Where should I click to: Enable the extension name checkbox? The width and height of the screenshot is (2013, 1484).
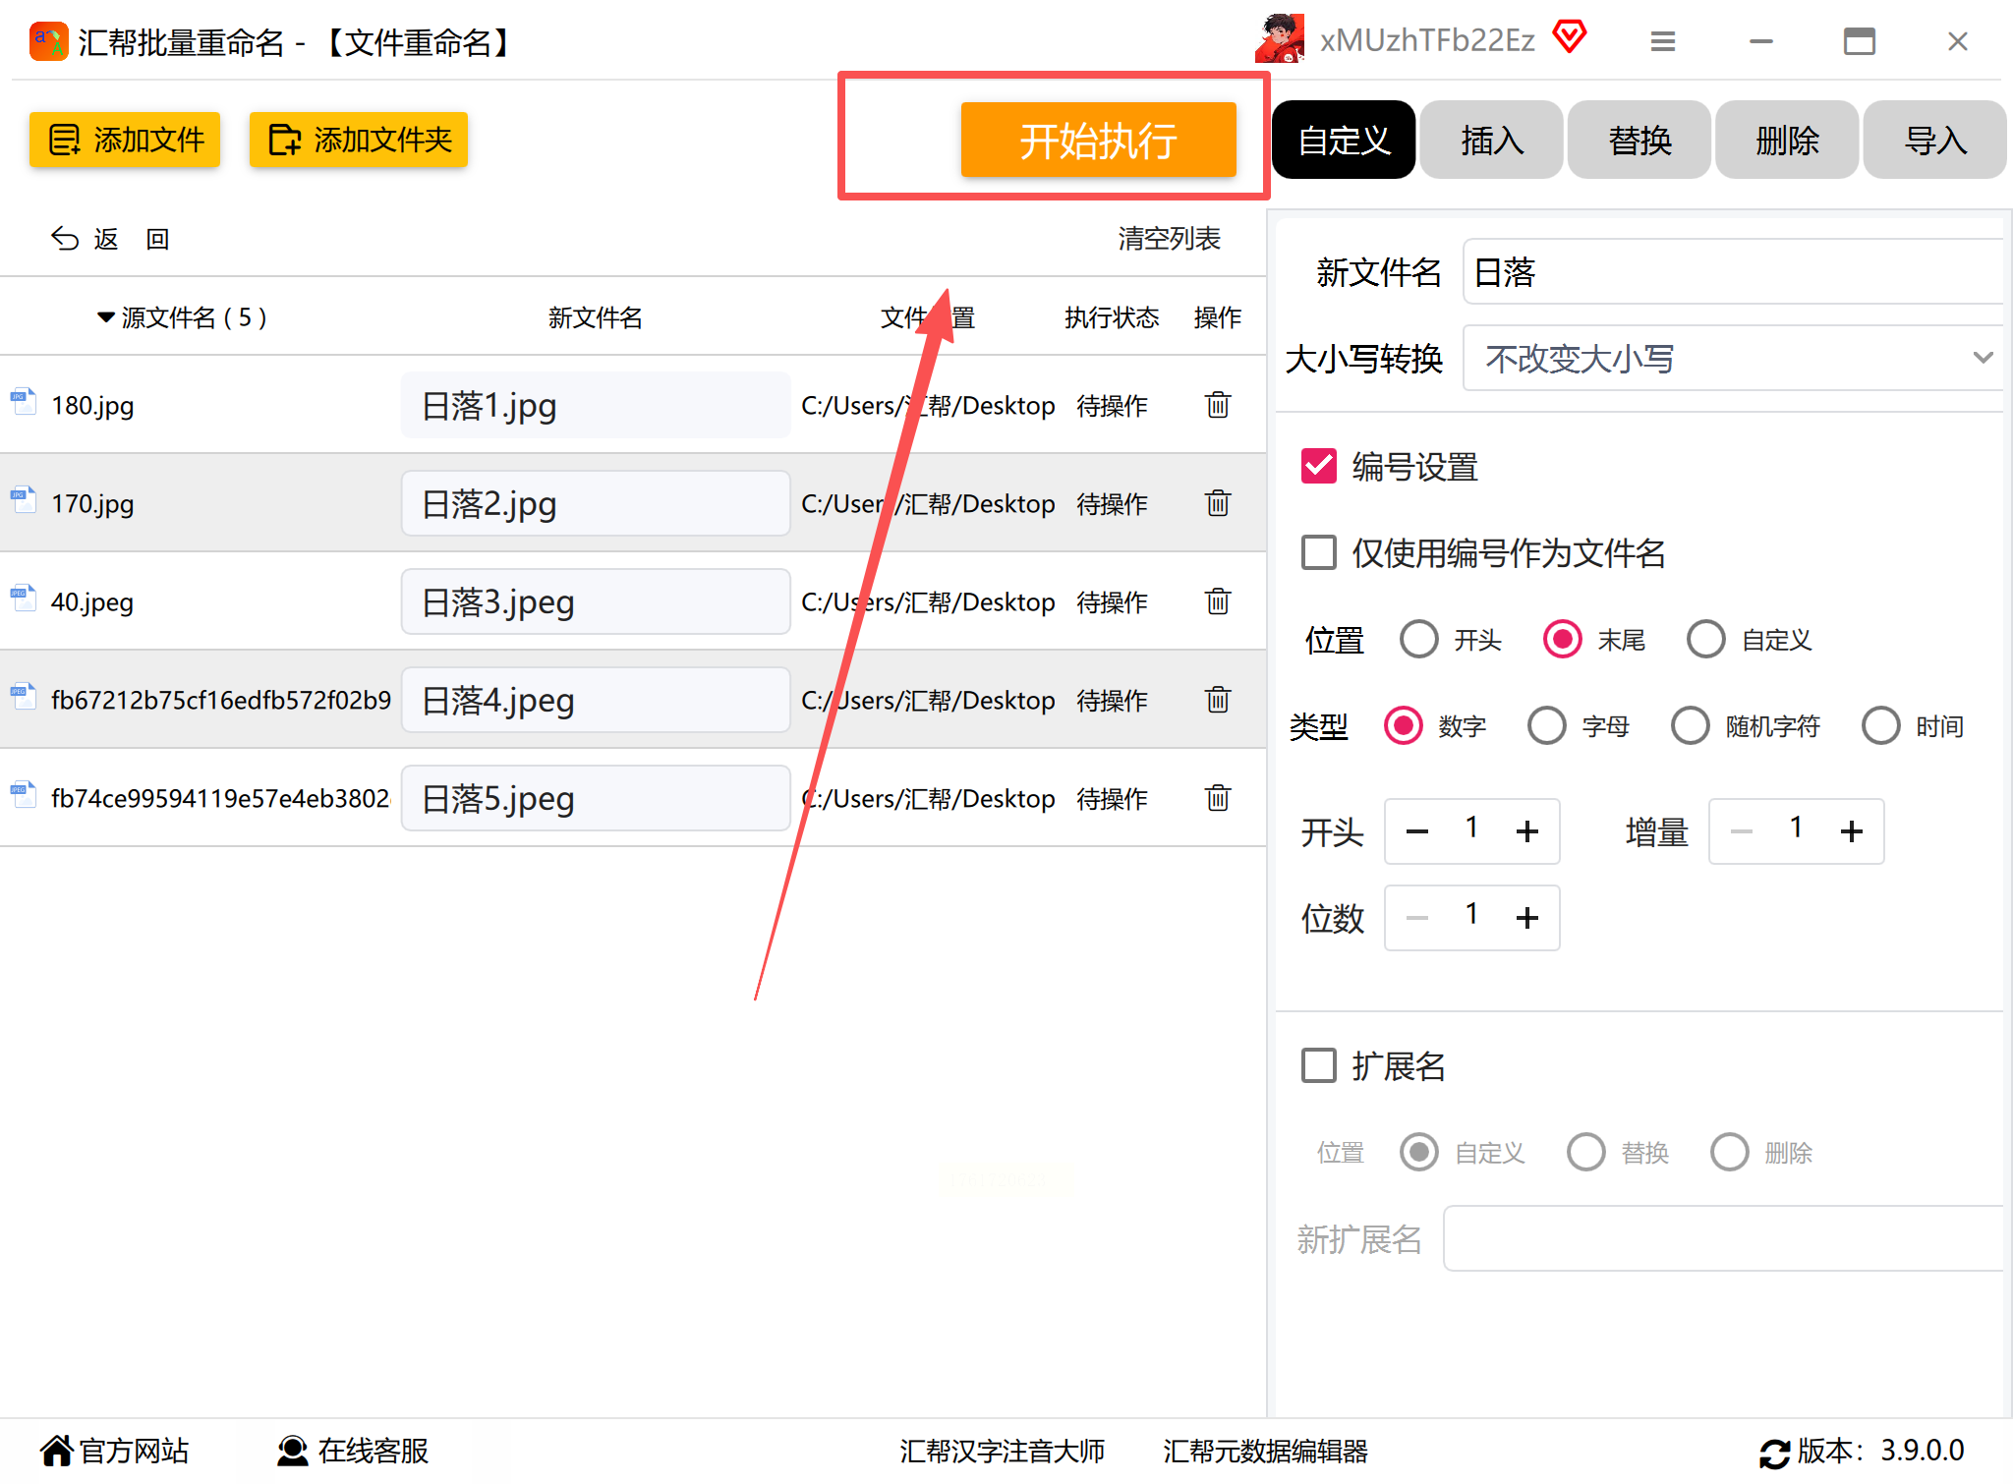point(1319,1065)
